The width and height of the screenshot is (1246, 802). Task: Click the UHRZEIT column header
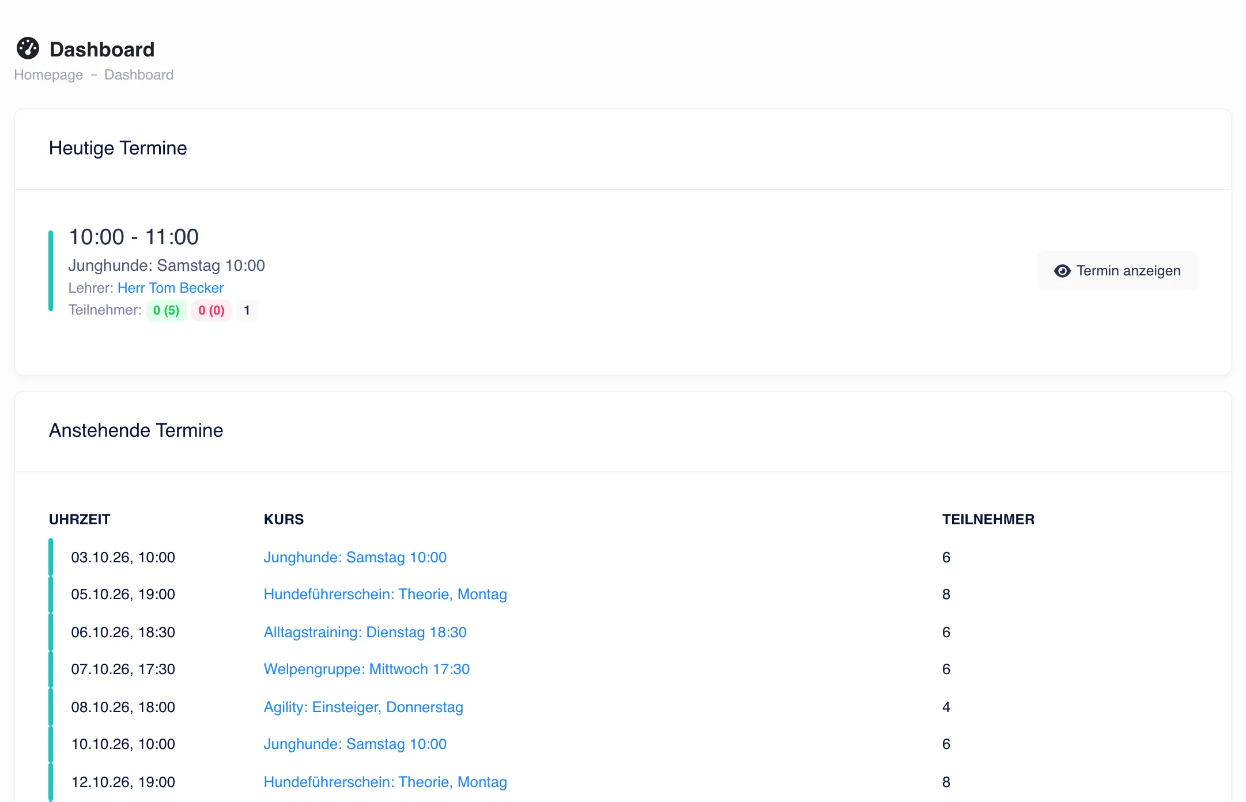point(80,519)
